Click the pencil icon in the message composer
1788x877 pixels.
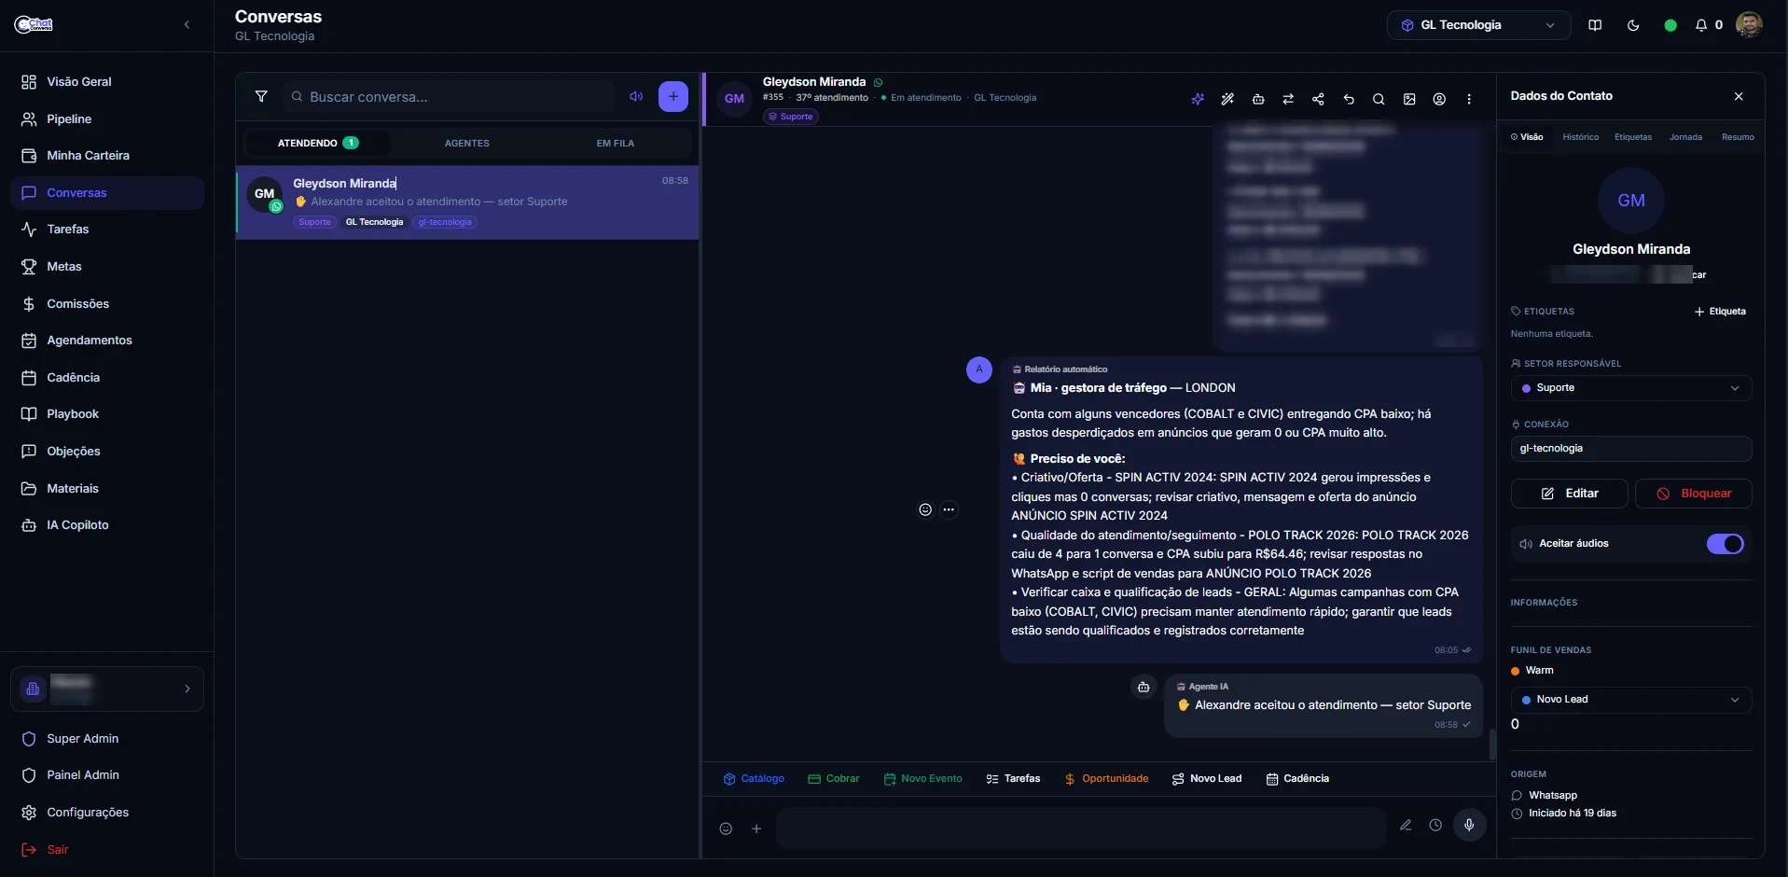[1406, 825]
